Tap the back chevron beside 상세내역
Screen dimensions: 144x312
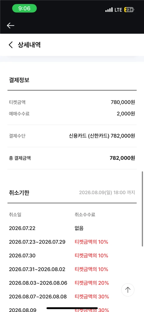point(11,45)
